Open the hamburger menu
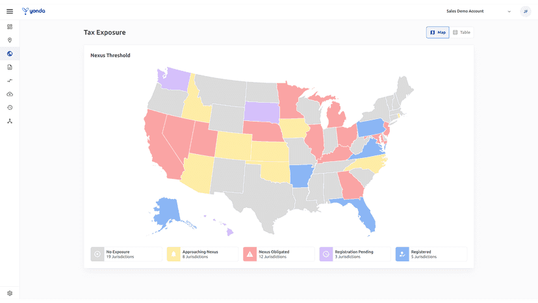The image size is (538, 303). tap(10, 11)
